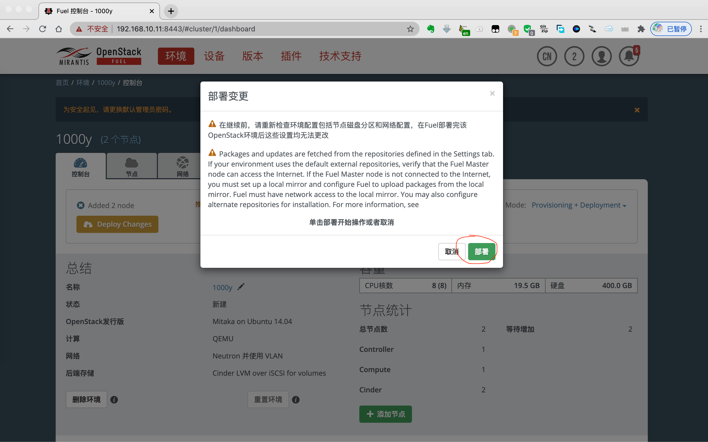The width and height of the screenshot is (708, 442).
Task: Click the OpenStack Mirantis Fuel logo
Action: coord(99,56)
